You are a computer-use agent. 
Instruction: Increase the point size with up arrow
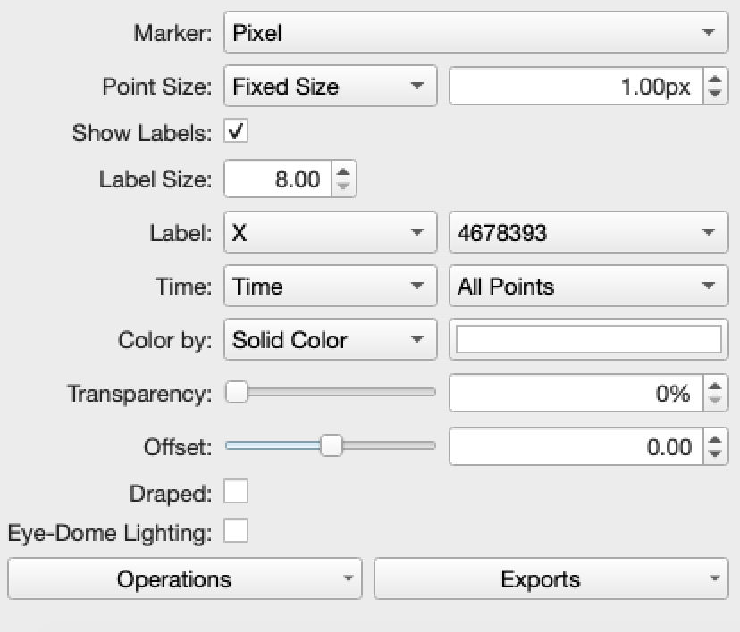tap(715, 80)
